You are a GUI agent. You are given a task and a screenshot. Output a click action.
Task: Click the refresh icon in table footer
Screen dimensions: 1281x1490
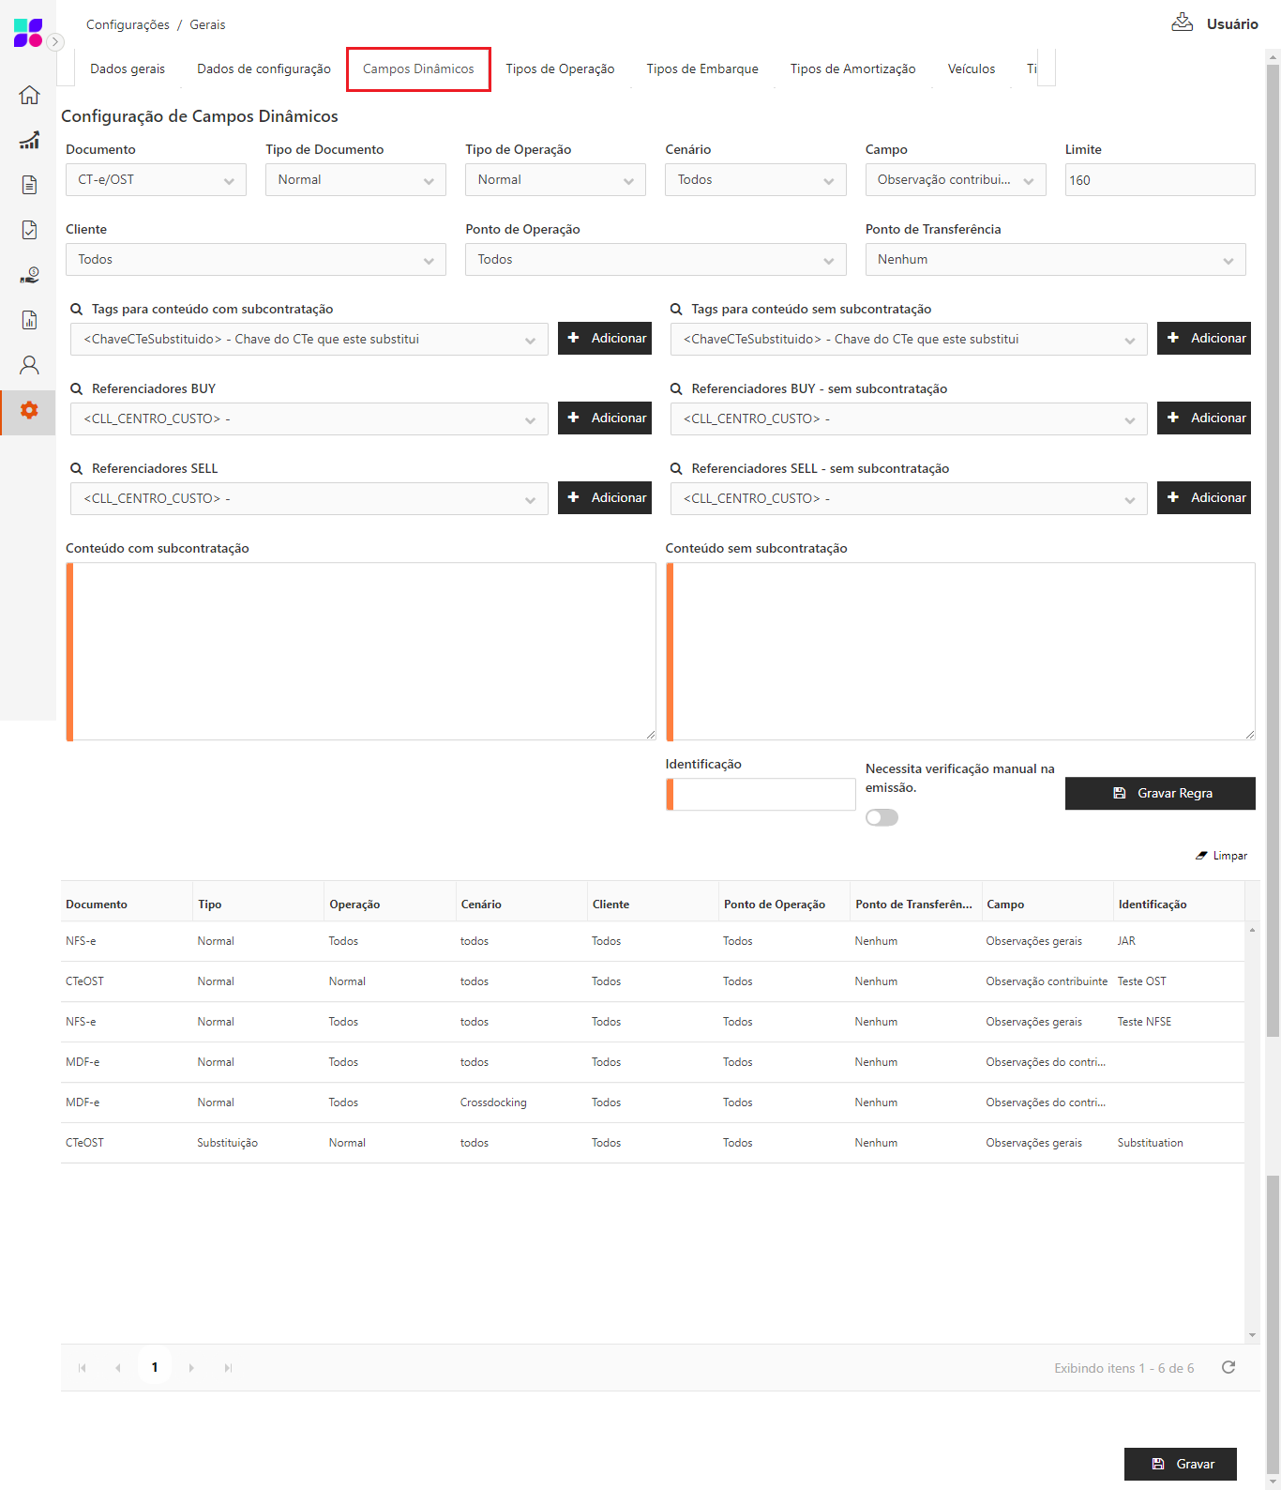point(1228,1367)
